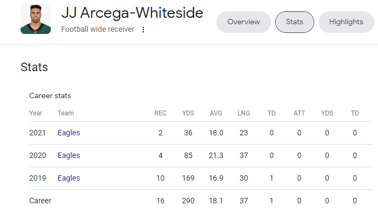378x213 pixels.
Task: Select the Stats tab
Action: (295, 22)
